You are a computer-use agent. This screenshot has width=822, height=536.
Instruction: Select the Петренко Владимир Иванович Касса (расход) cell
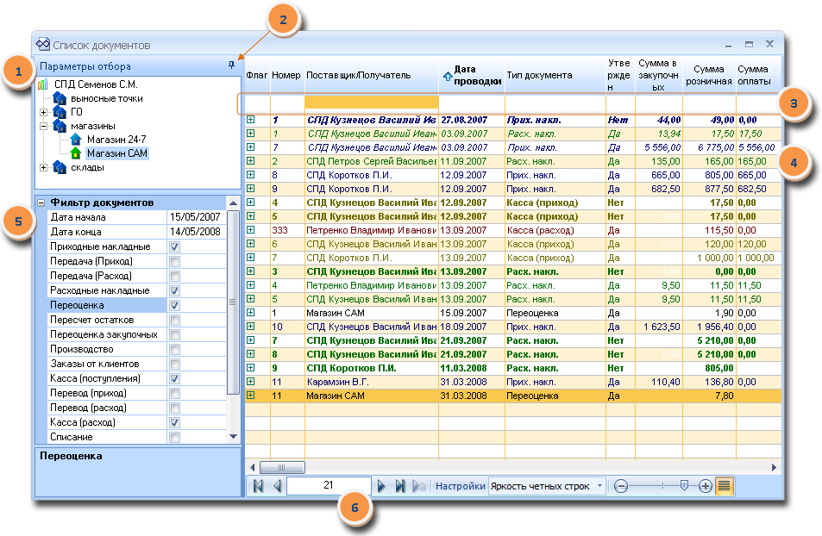pos(371,230)
